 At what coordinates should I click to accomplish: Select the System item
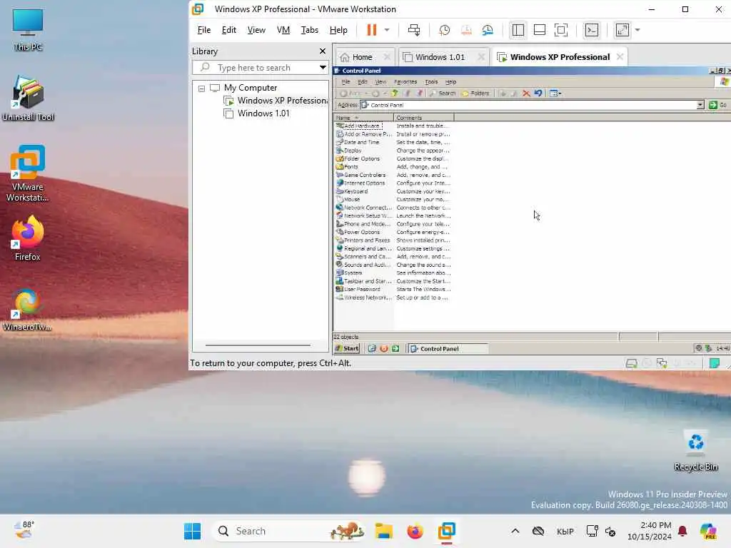pos(348,273)
